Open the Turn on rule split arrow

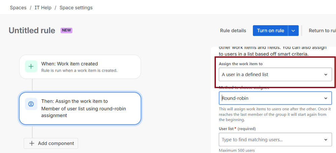click(x=293, y=31)
